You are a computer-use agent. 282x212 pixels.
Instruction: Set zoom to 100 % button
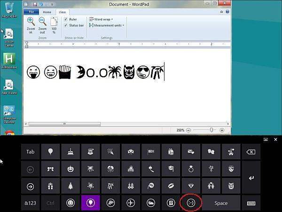click(x=54, y=25)
